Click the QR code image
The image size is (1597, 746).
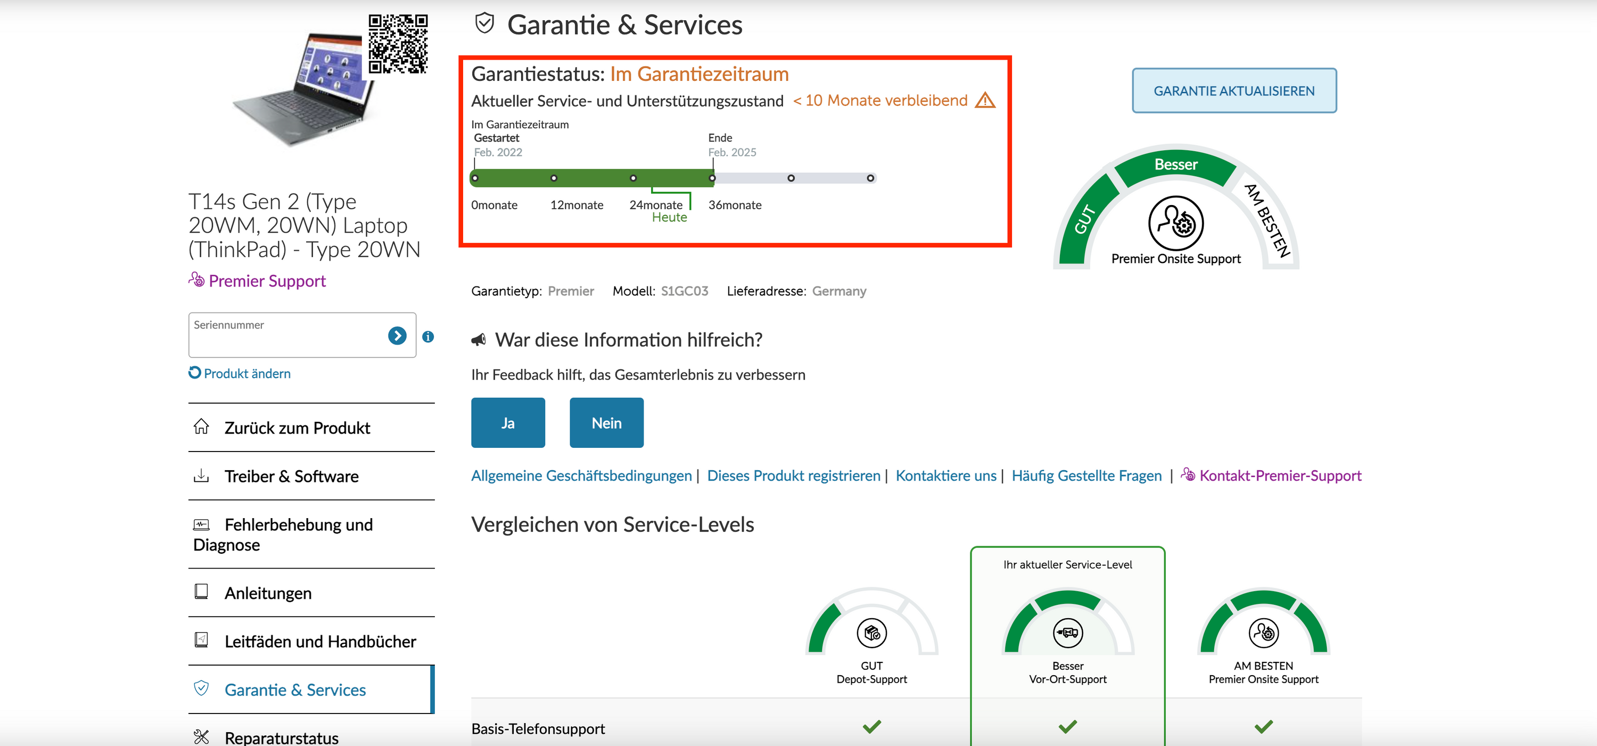398,44
